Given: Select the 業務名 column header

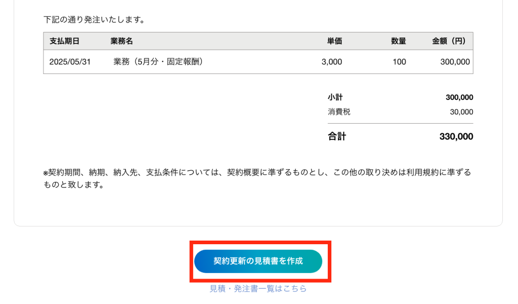Looking at the screenshot, I should 121,41.
